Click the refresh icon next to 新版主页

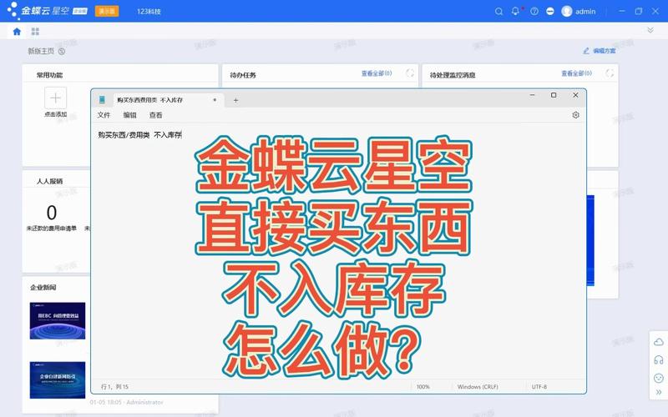tap(62, 52)
